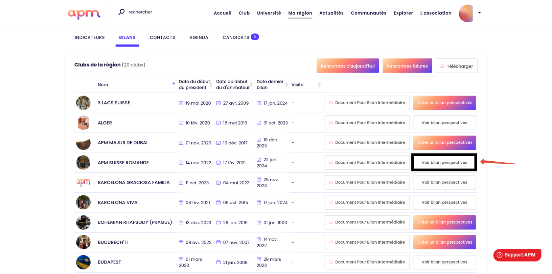Click ALGER club thumbnail
The height and width of the screenshot is (274, 552).
click(83, 123)
